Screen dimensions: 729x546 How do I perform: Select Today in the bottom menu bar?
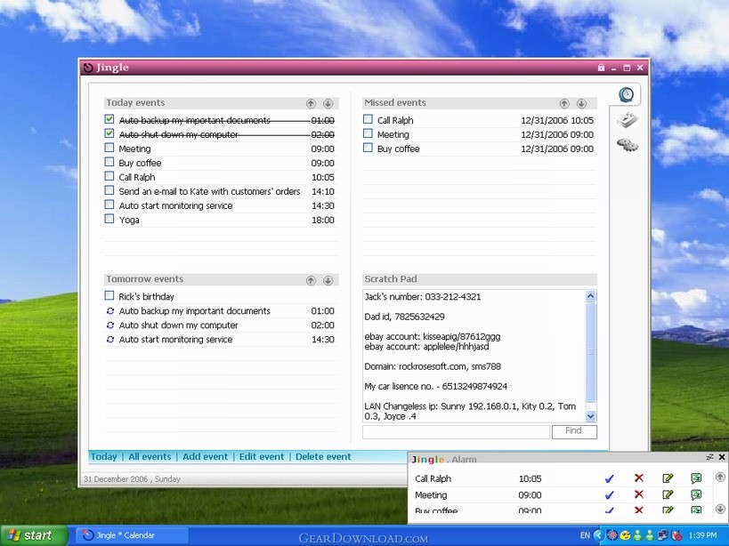pos(103,457)
